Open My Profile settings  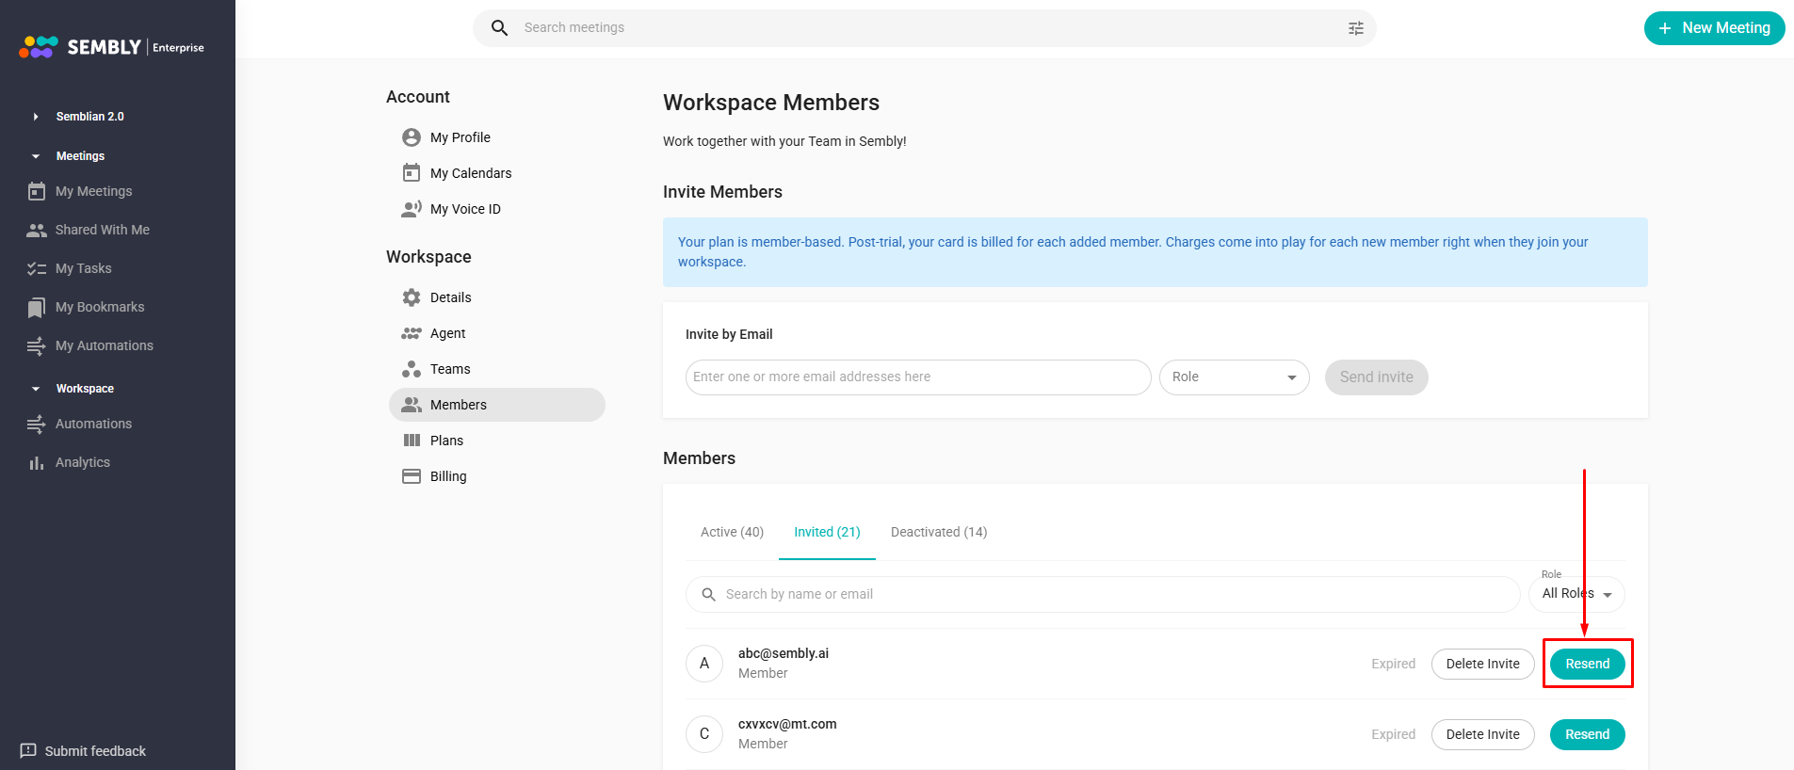(x=461, y=137)
